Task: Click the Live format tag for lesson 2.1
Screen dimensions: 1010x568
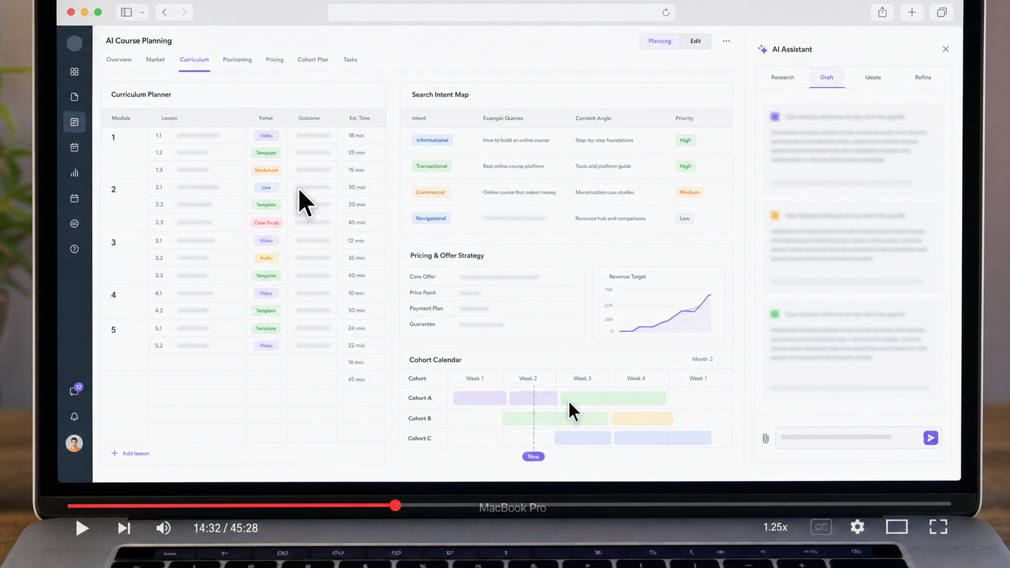Action: pos(266,187)
